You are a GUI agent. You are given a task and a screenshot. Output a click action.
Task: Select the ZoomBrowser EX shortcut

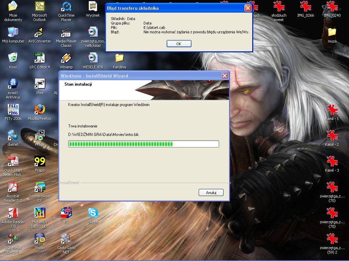40,192
